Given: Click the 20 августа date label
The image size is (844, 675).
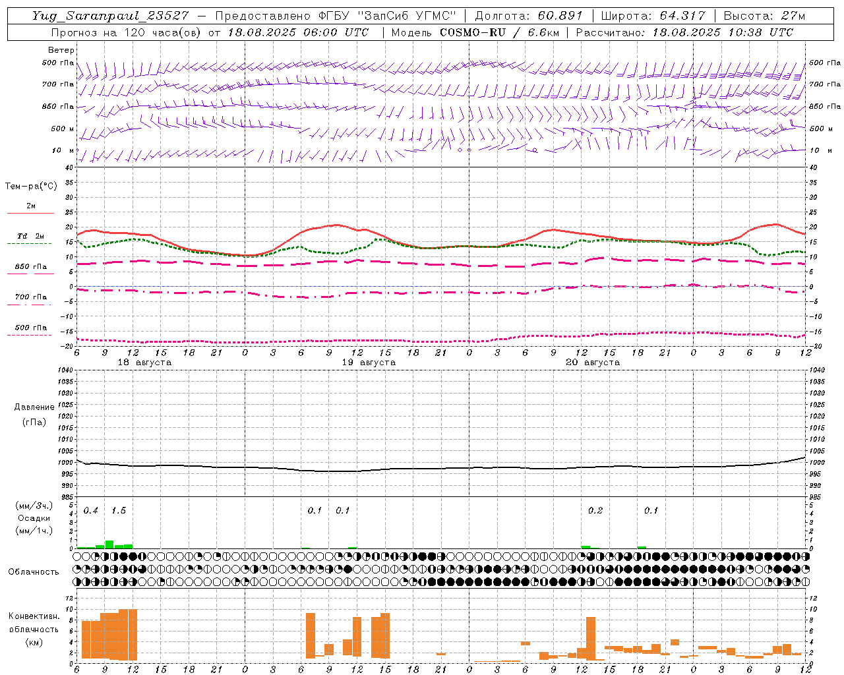Looking at the screenshot, I should [593, 363].
